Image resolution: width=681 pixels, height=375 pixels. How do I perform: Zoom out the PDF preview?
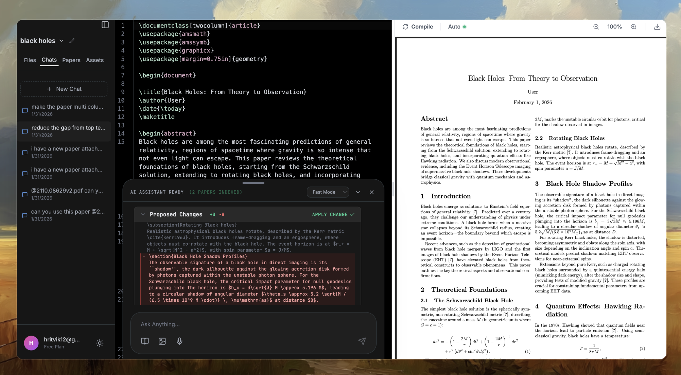[x=596, y=26]
